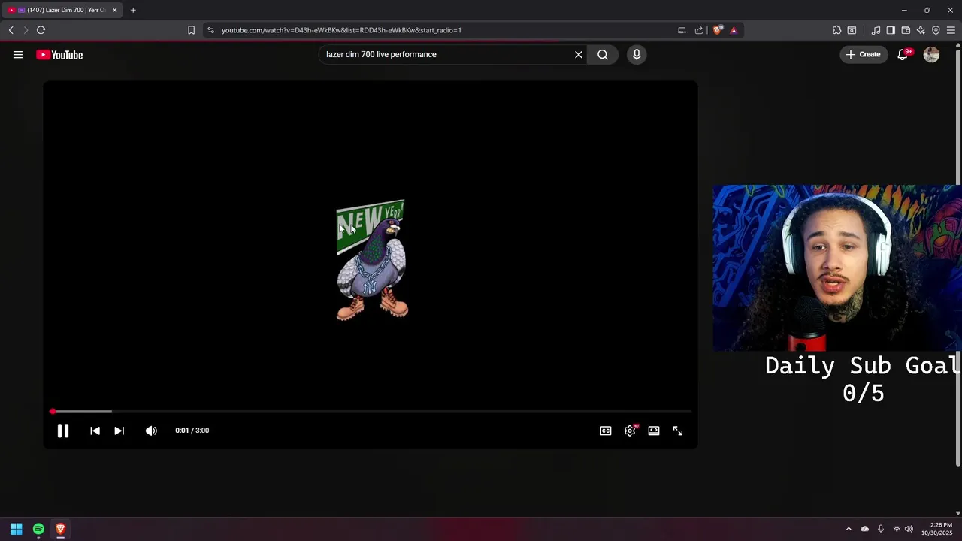Skip to the next video
The width and height of the screenshot is (962, 541).
[119, 431]
